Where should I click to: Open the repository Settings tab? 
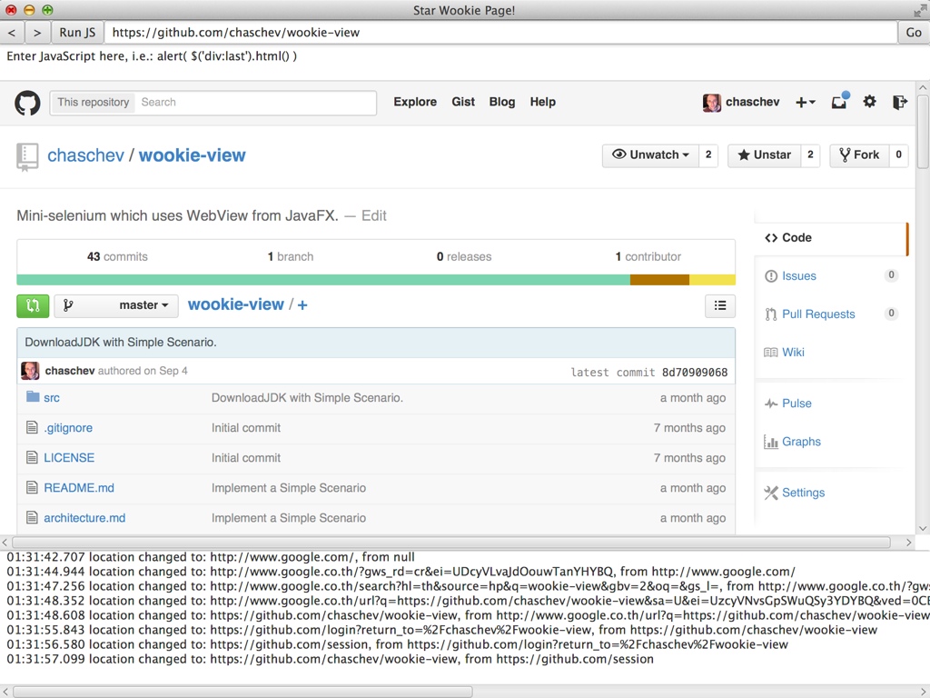click(803, 493)
